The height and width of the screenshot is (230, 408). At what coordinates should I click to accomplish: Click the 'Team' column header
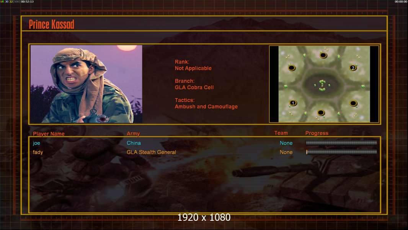[281, 133]
